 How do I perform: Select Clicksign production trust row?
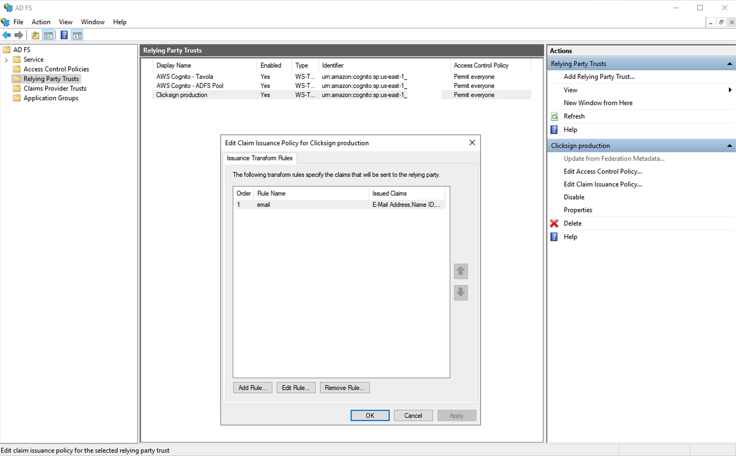341,95
